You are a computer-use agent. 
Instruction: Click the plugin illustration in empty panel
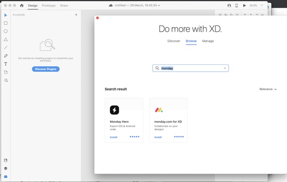[47, 45]
